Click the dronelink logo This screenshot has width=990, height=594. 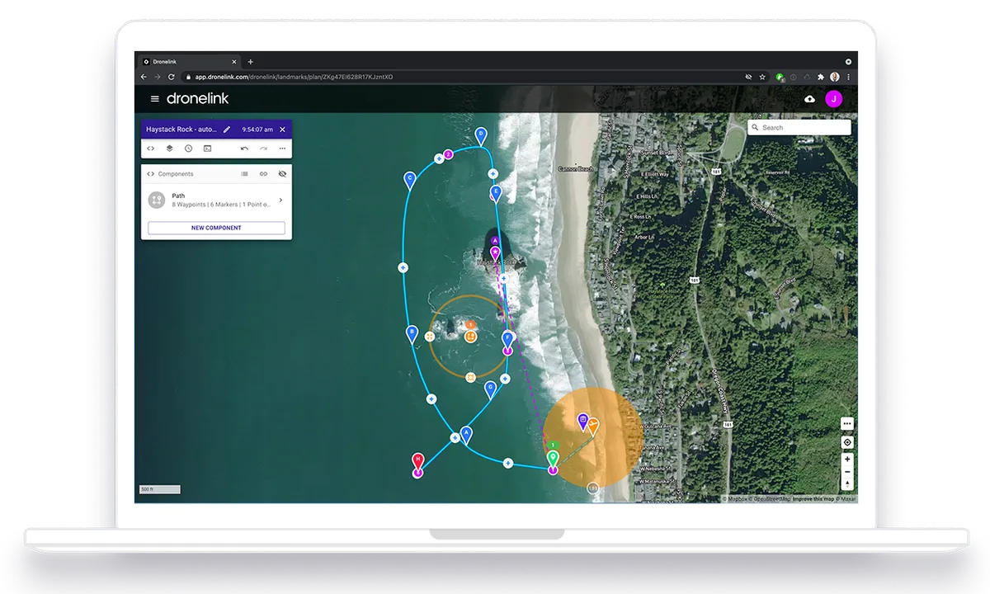[x=197, y=98]
